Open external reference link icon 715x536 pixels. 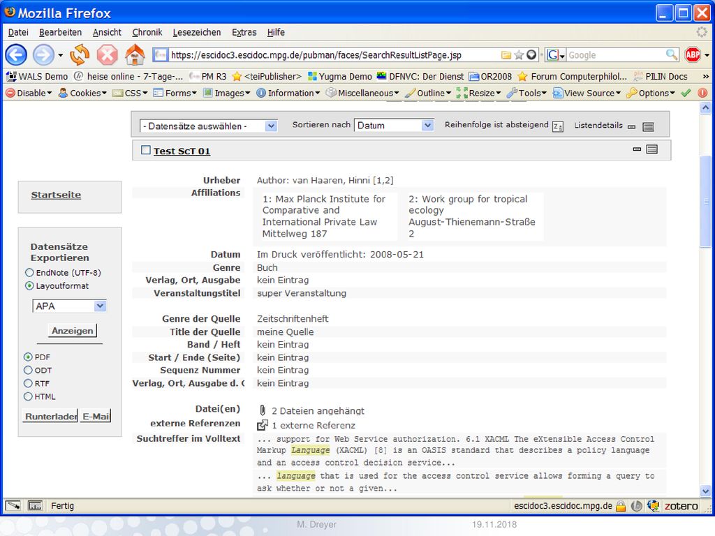pos(263,425)
